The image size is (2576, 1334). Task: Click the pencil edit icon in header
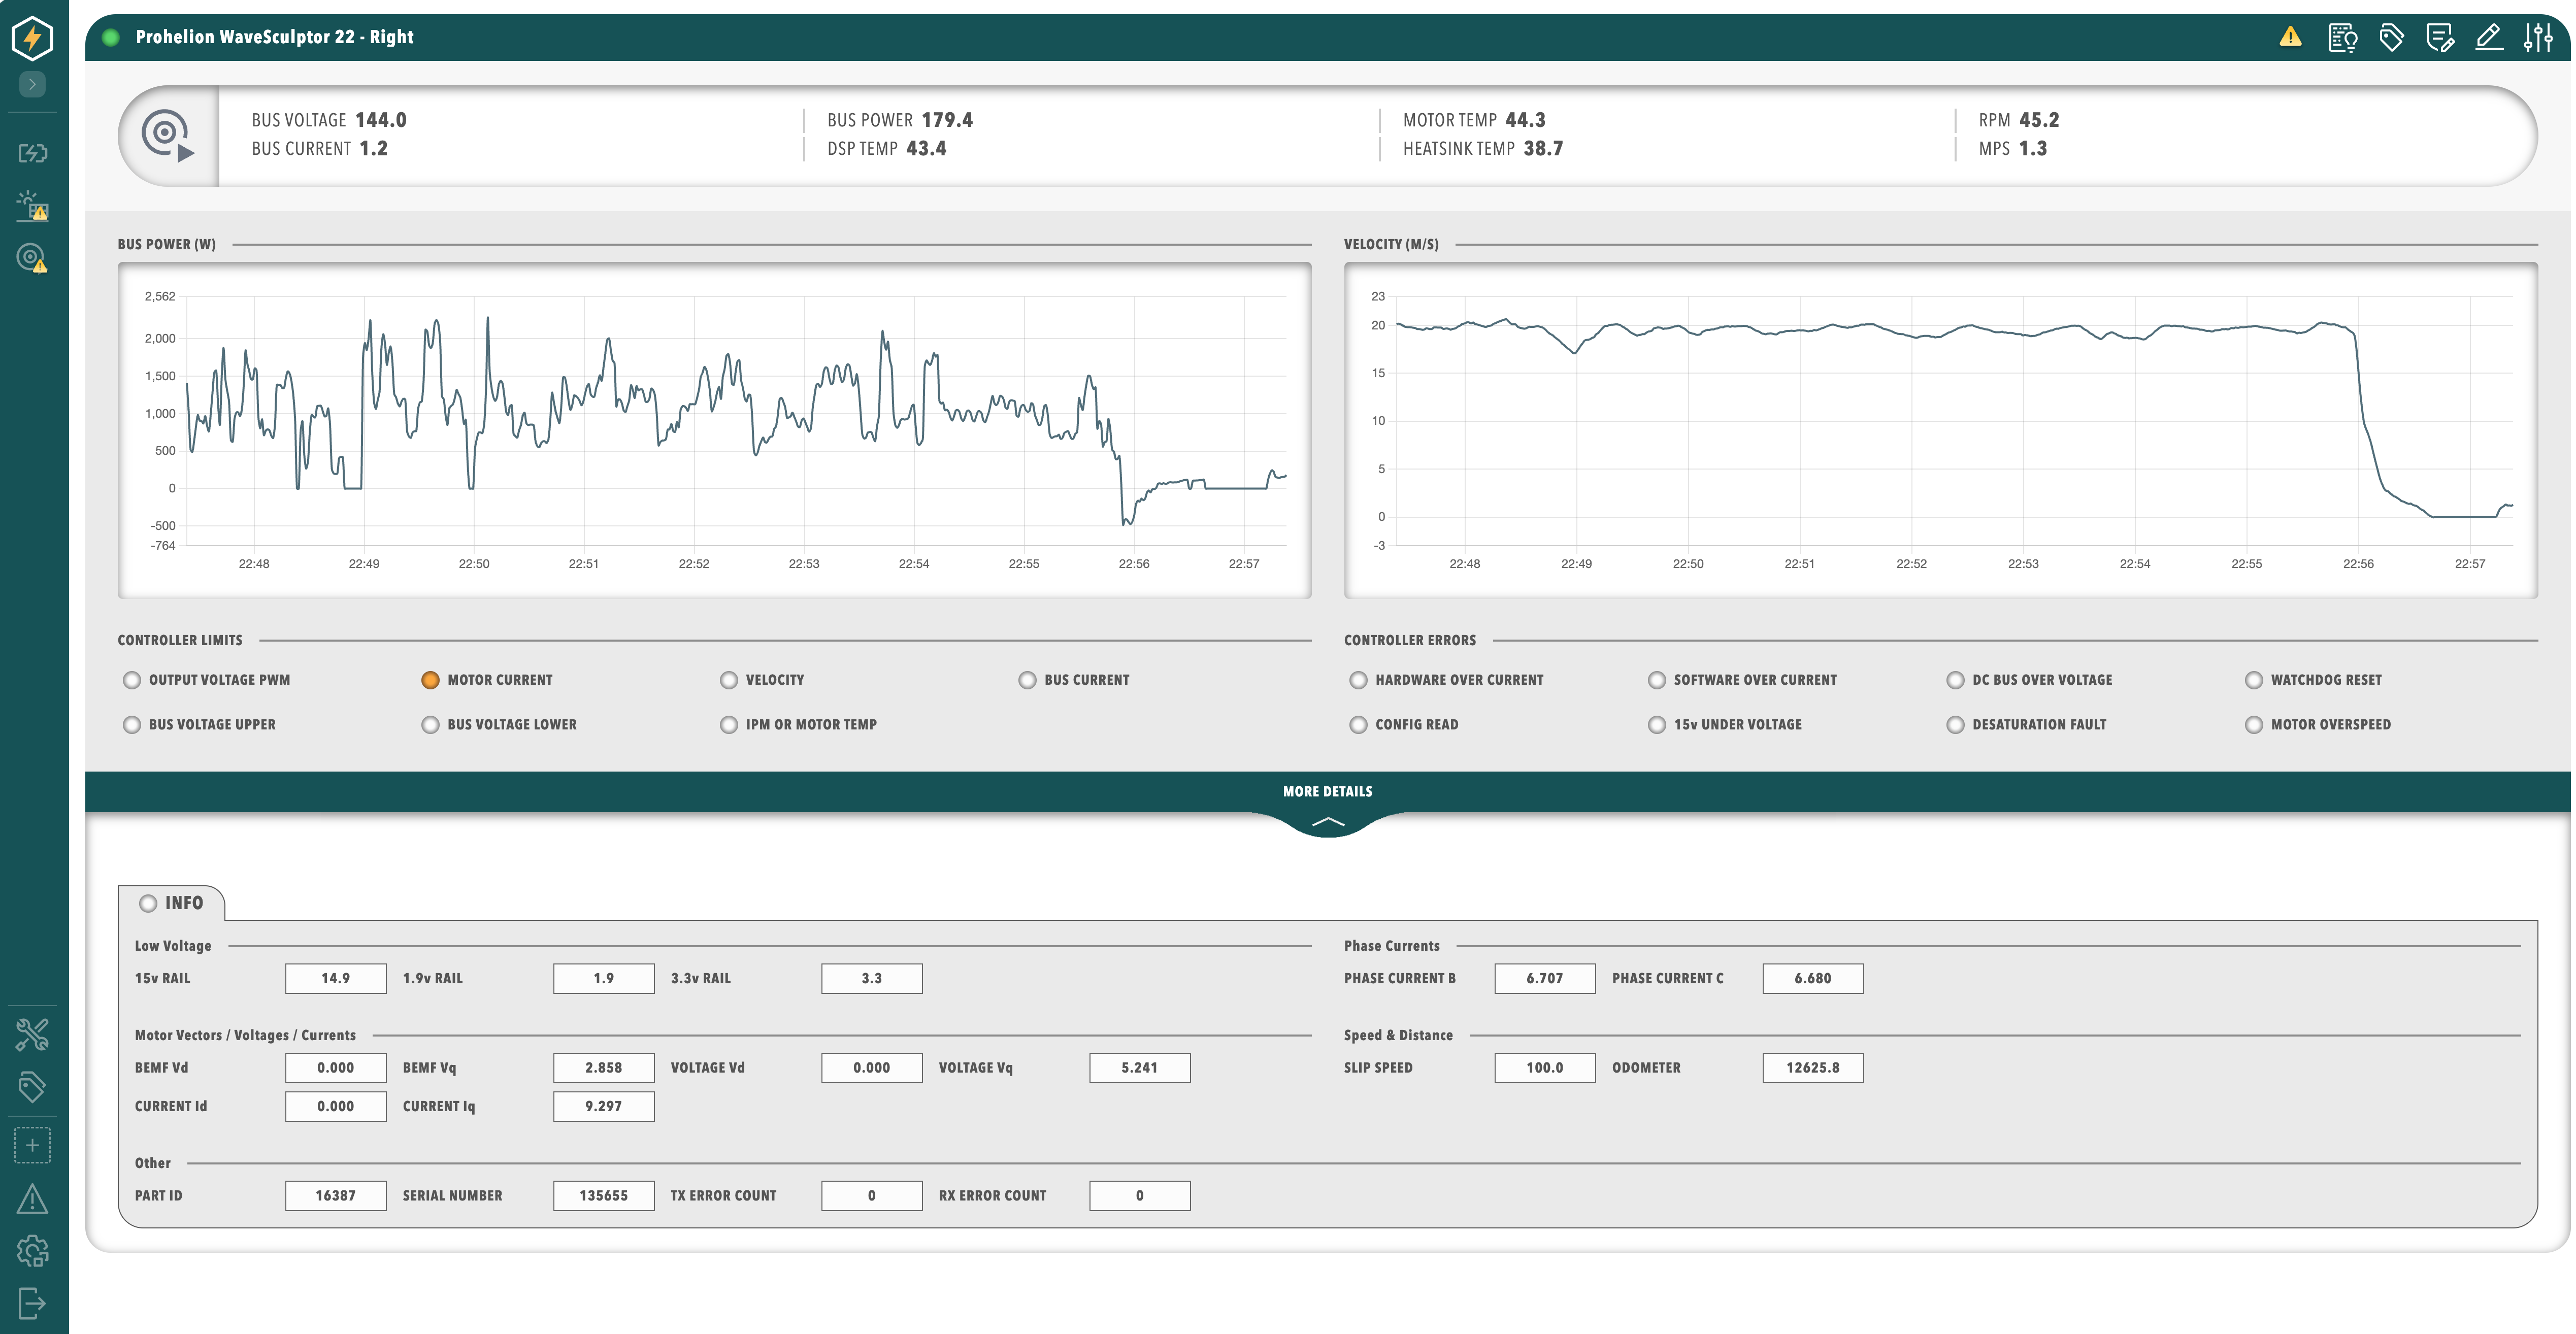[2489, 38]
